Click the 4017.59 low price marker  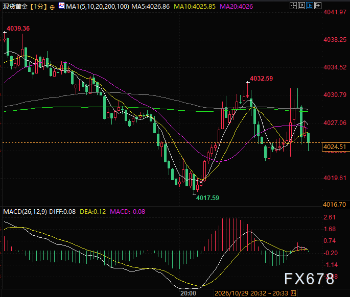click(x=207, y=198)
